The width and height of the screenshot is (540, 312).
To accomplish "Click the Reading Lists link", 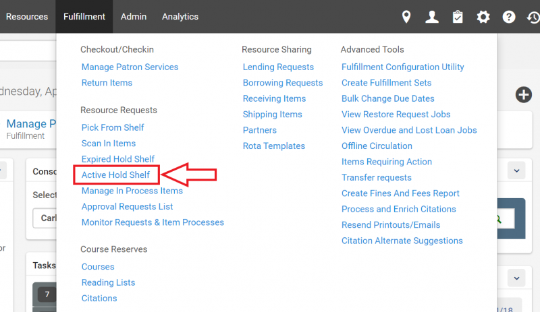I will coord(108,282).
